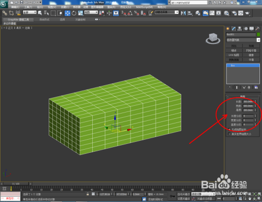
Task: Click the 3ds Max application logo button
Action: (4, 4)
